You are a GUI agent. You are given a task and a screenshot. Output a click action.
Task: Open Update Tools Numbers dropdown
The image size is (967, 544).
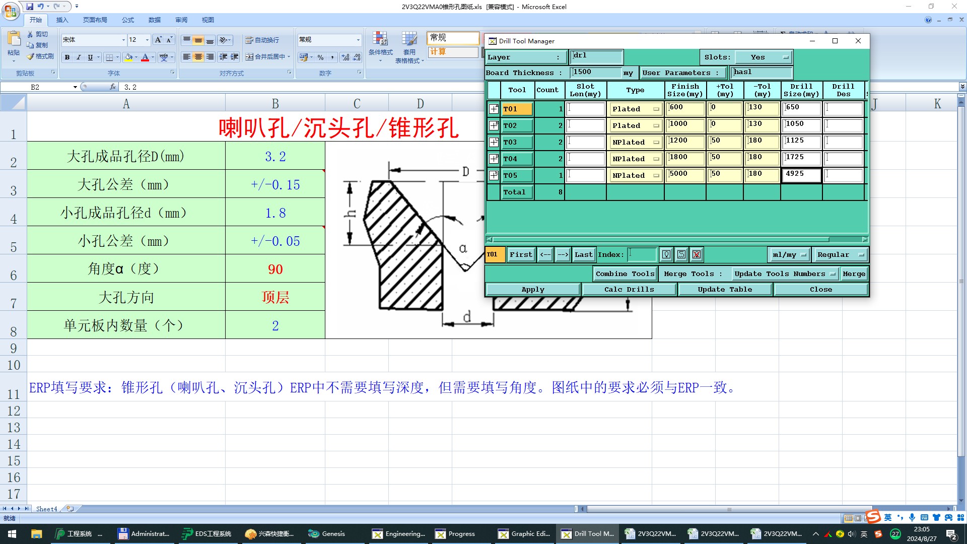tap(785, 274)
